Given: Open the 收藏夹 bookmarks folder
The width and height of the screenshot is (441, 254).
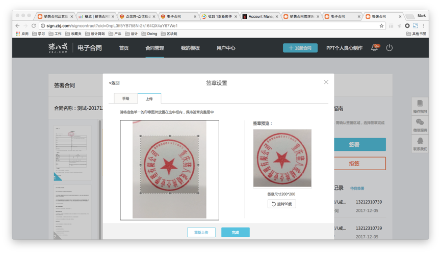Looking at the screenshot, I should [73, 34].
